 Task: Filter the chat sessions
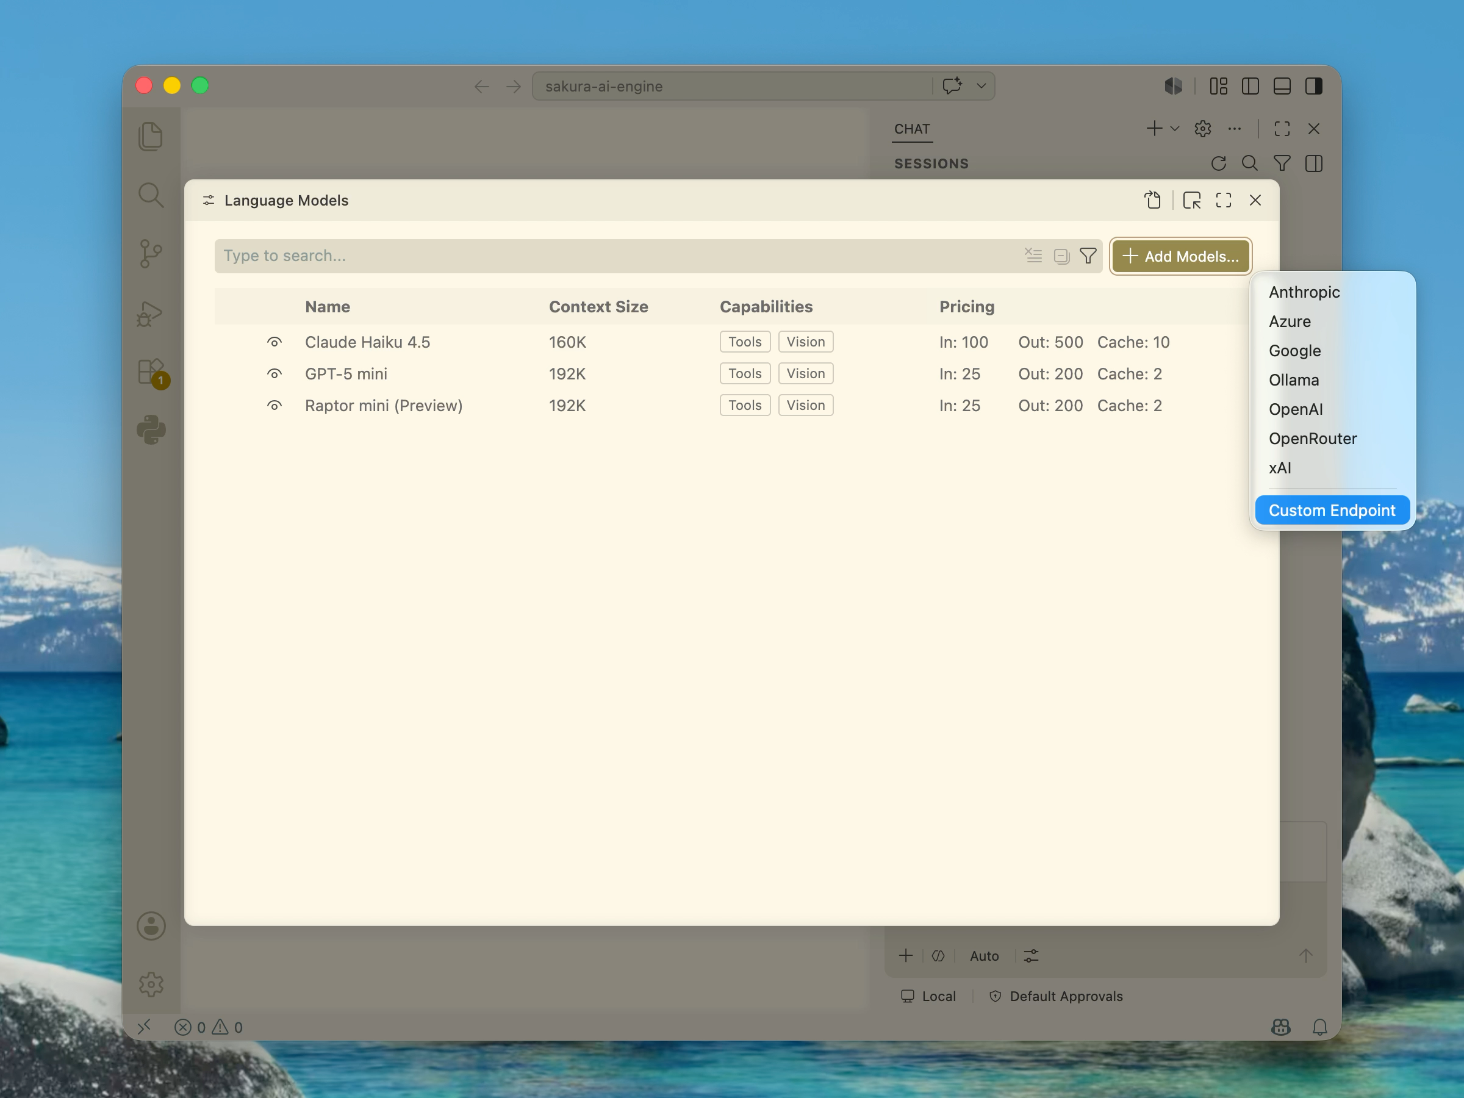1282,163
